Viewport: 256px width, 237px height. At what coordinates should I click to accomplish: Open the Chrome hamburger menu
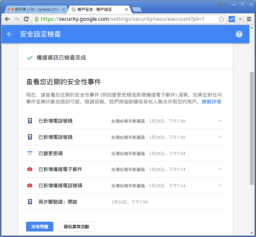coord(249,19)
